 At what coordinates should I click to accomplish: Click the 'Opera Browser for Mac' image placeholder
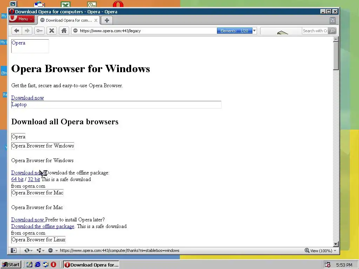click(x=37, y=193)
